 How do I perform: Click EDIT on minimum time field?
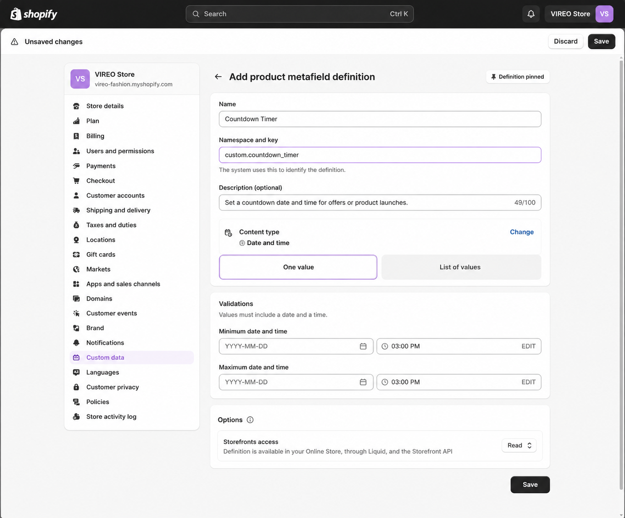[528, 346]
